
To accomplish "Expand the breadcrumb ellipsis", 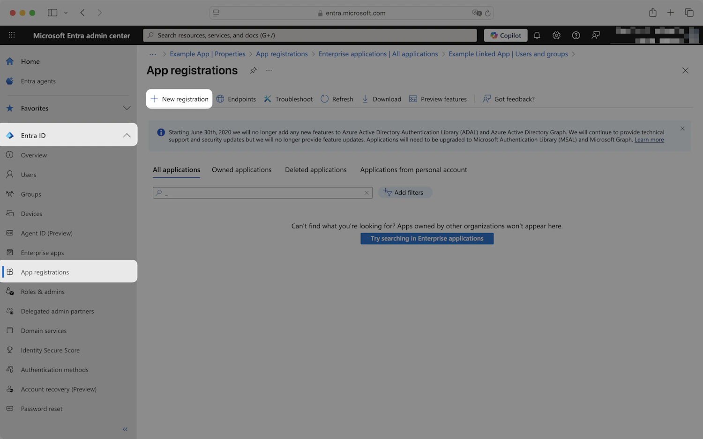I will click(153, 54).
